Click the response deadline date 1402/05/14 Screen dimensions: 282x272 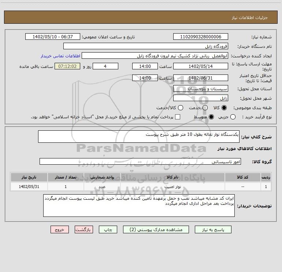[x=201, y=66]
